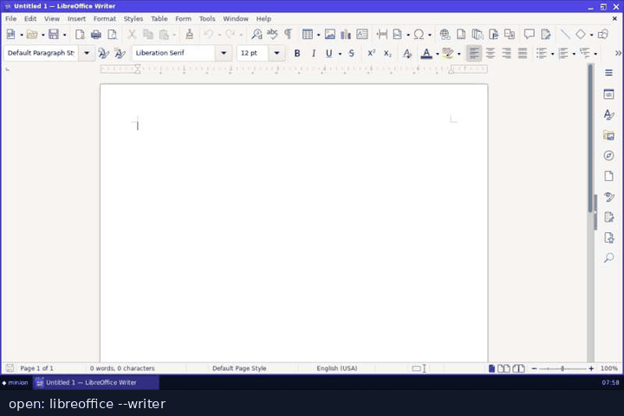The image size is (624, 416).
Task: Insert hyperlink globe icon
Action: (445, 35)
